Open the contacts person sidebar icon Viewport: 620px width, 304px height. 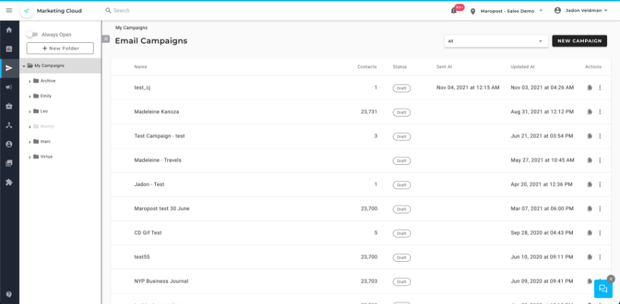click(x=9, y=144)
